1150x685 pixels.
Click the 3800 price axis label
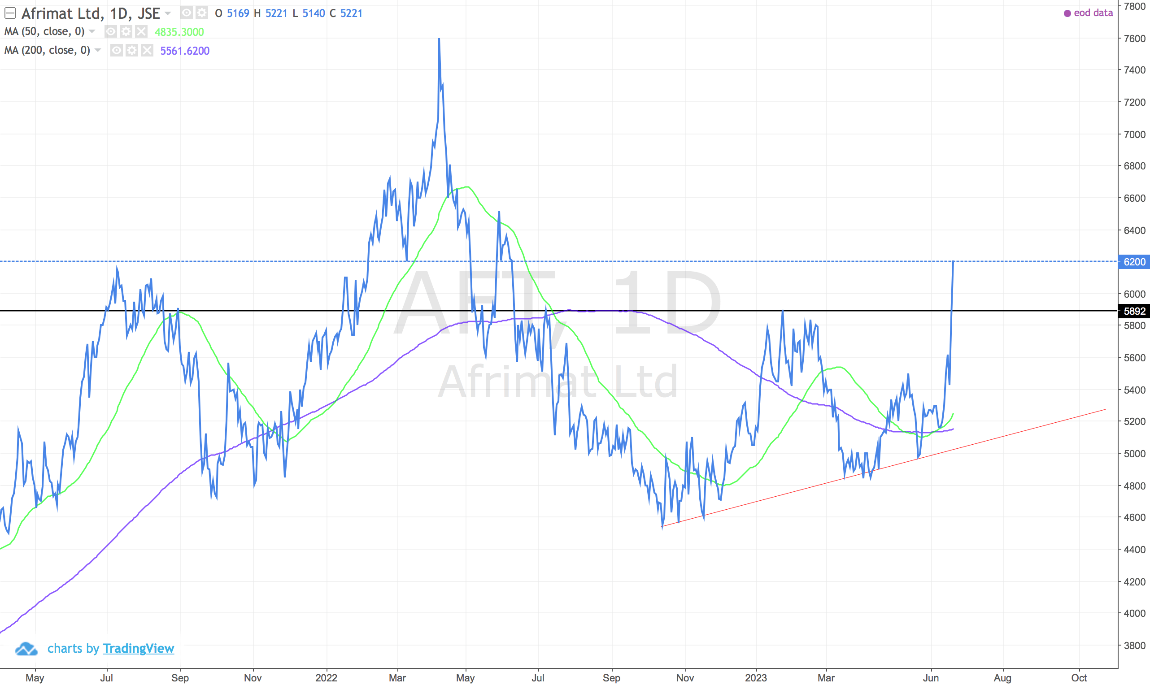tap(1134, 645)
